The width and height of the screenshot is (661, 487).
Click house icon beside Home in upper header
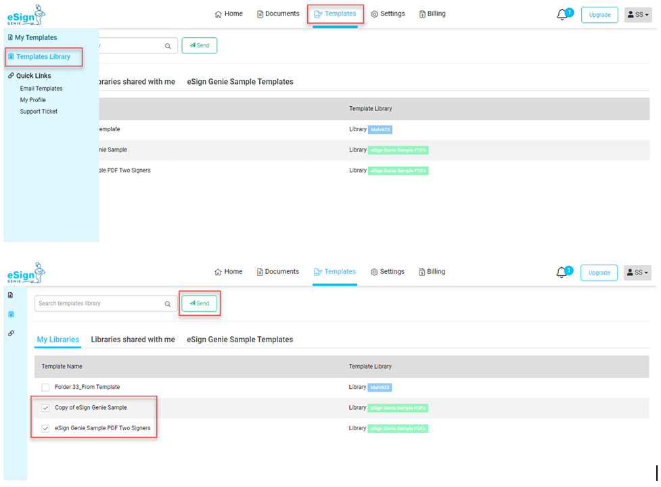pos(218,14)
